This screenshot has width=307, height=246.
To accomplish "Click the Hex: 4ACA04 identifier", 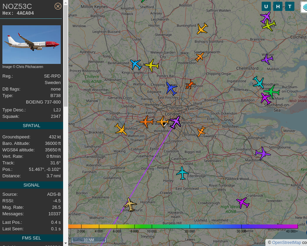I will [x=18, y=13].
